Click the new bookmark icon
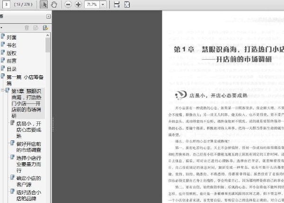Screen dimensions: 284x203 coord(36,28)
